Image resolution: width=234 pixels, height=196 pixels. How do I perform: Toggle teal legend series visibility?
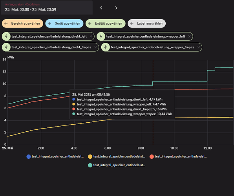point(117,165)
